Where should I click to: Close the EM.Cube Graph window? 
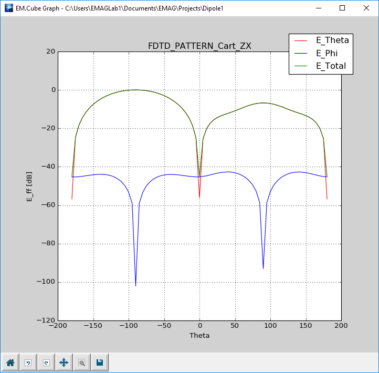(x=366, y=8)
